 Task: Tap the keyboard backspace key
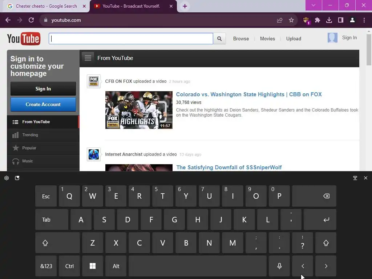tap(314, 196)
